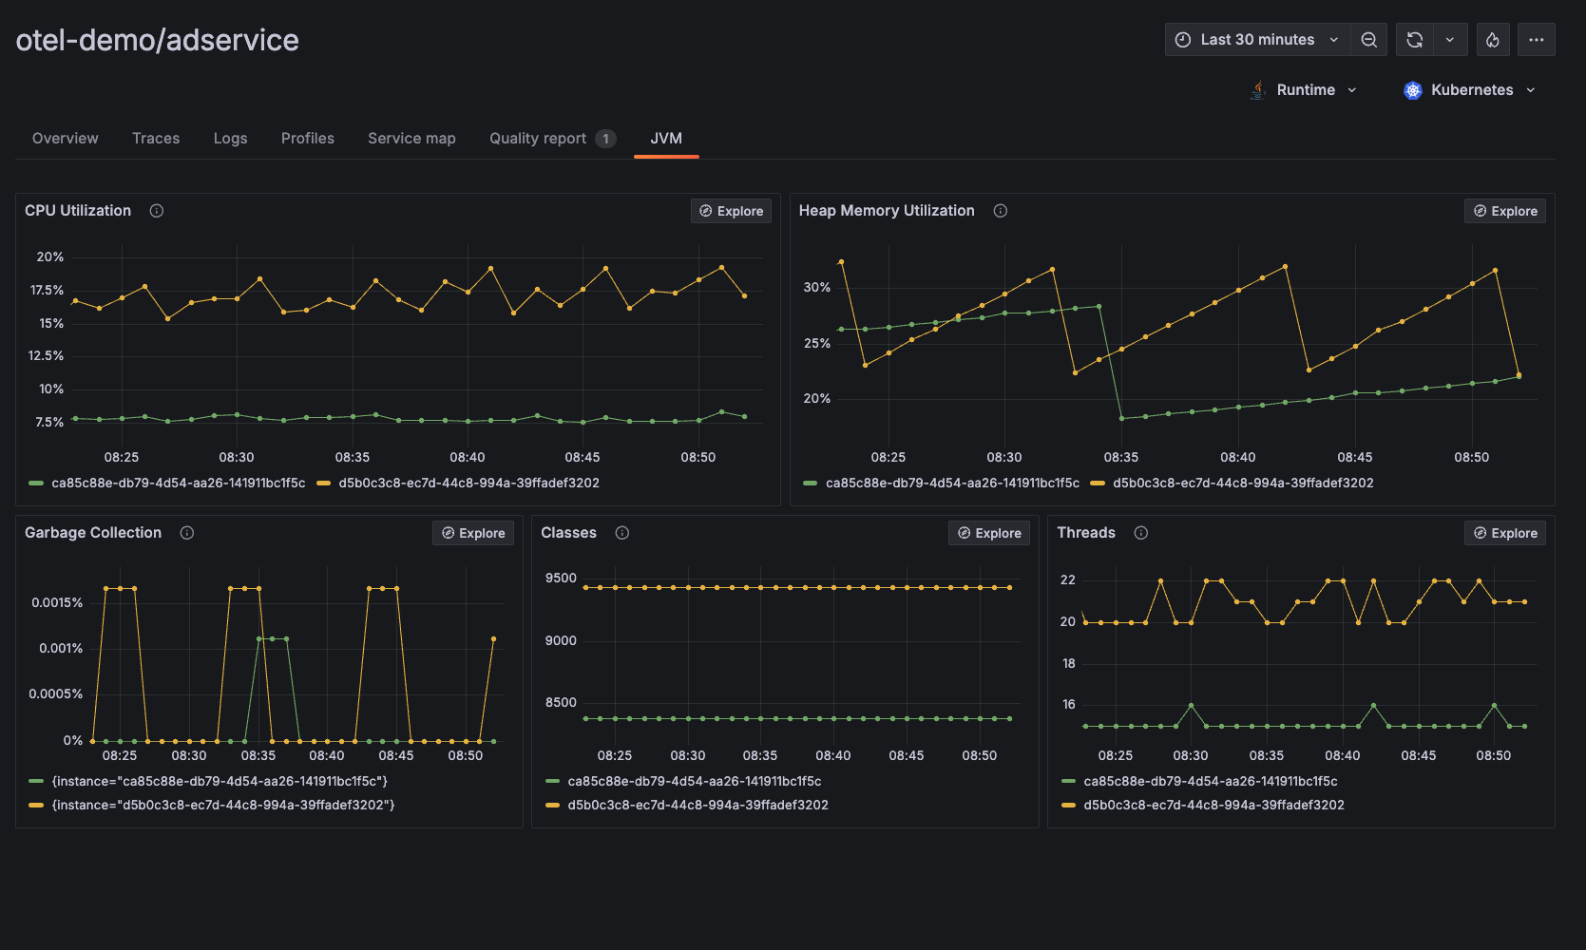Expand the Kubernetes dropdown
The image size is (1586, 950).
pos(1470,90)
